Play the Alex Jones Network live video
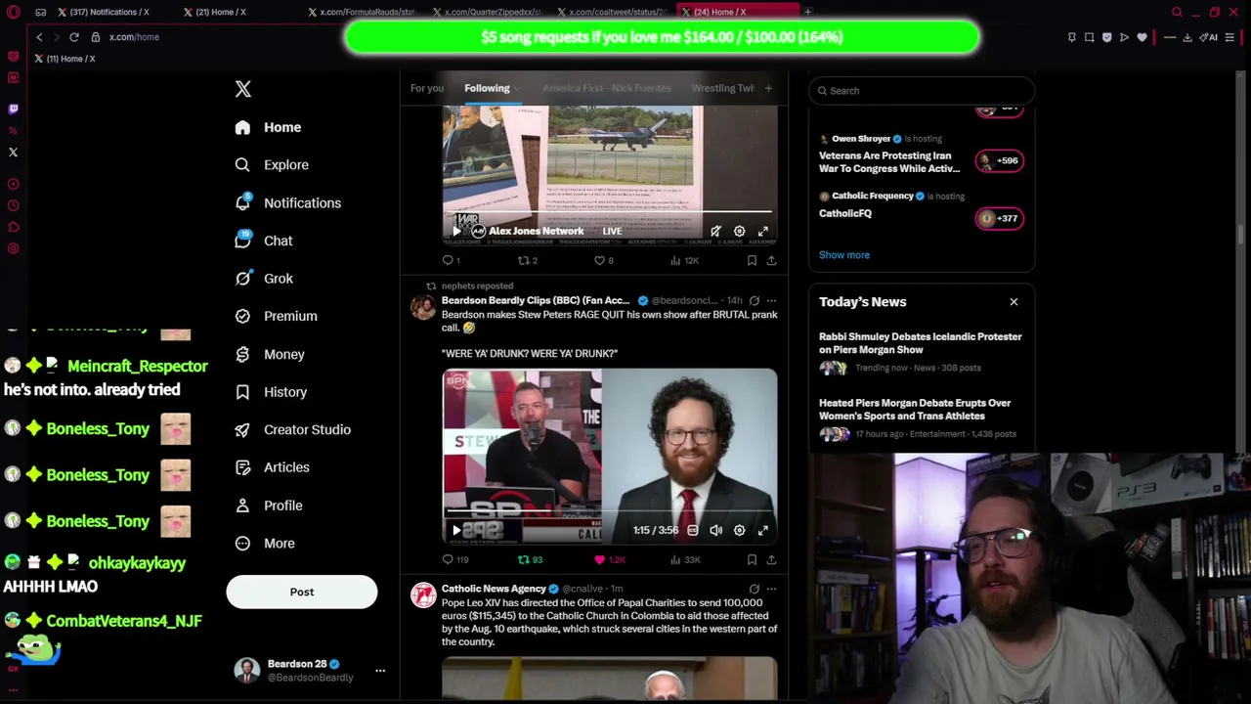The width and height of the screenshot is (1251, 704). tap(456, 232)
